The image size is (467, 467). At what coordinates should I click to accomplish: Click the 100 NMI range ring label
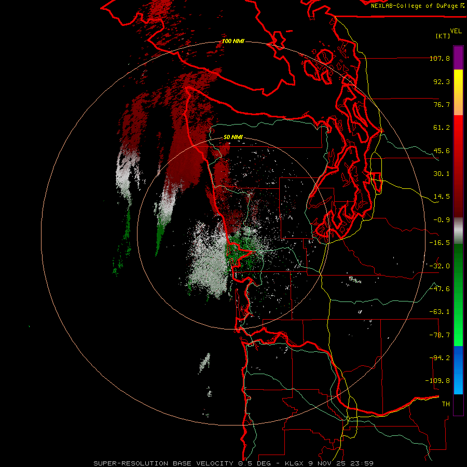point(233,41)
